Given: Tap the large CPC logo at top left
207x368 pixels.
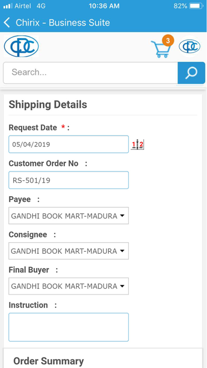Looking at the screenshot, I should (x=21, y=46).
